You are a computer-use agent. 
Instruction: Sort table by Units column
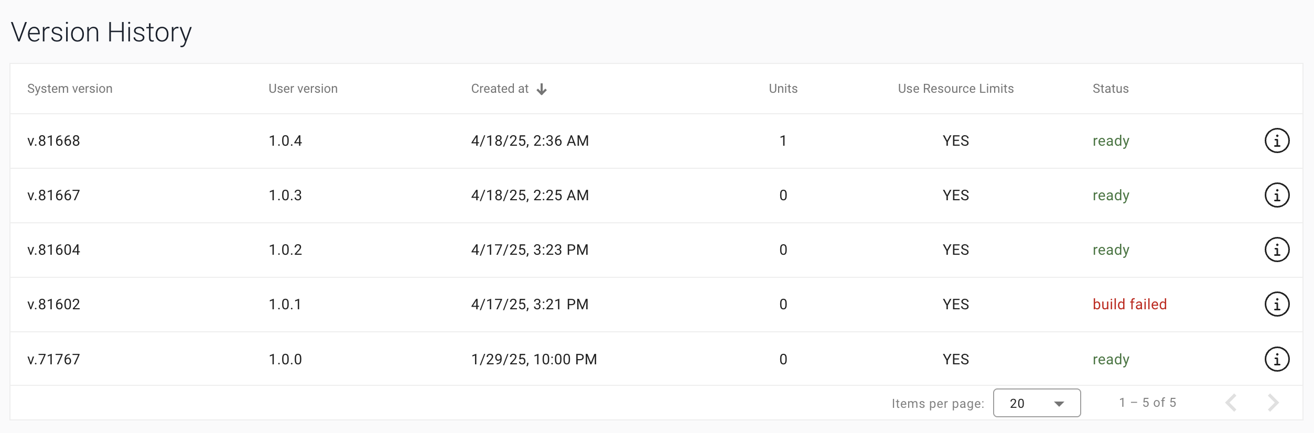click(783, 89)
